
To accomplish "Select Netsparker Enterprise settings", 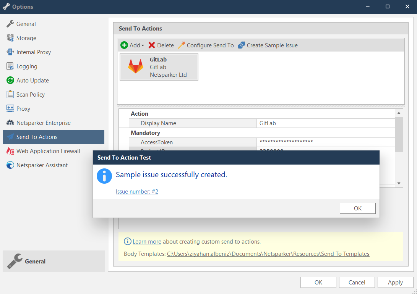I will click(43, 123).
